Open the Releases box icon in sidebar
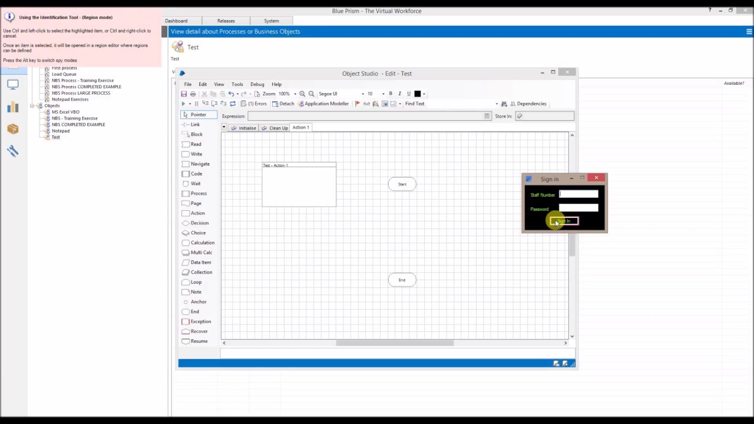The width and height of the screenshot is (754, 424). [12, 129]
